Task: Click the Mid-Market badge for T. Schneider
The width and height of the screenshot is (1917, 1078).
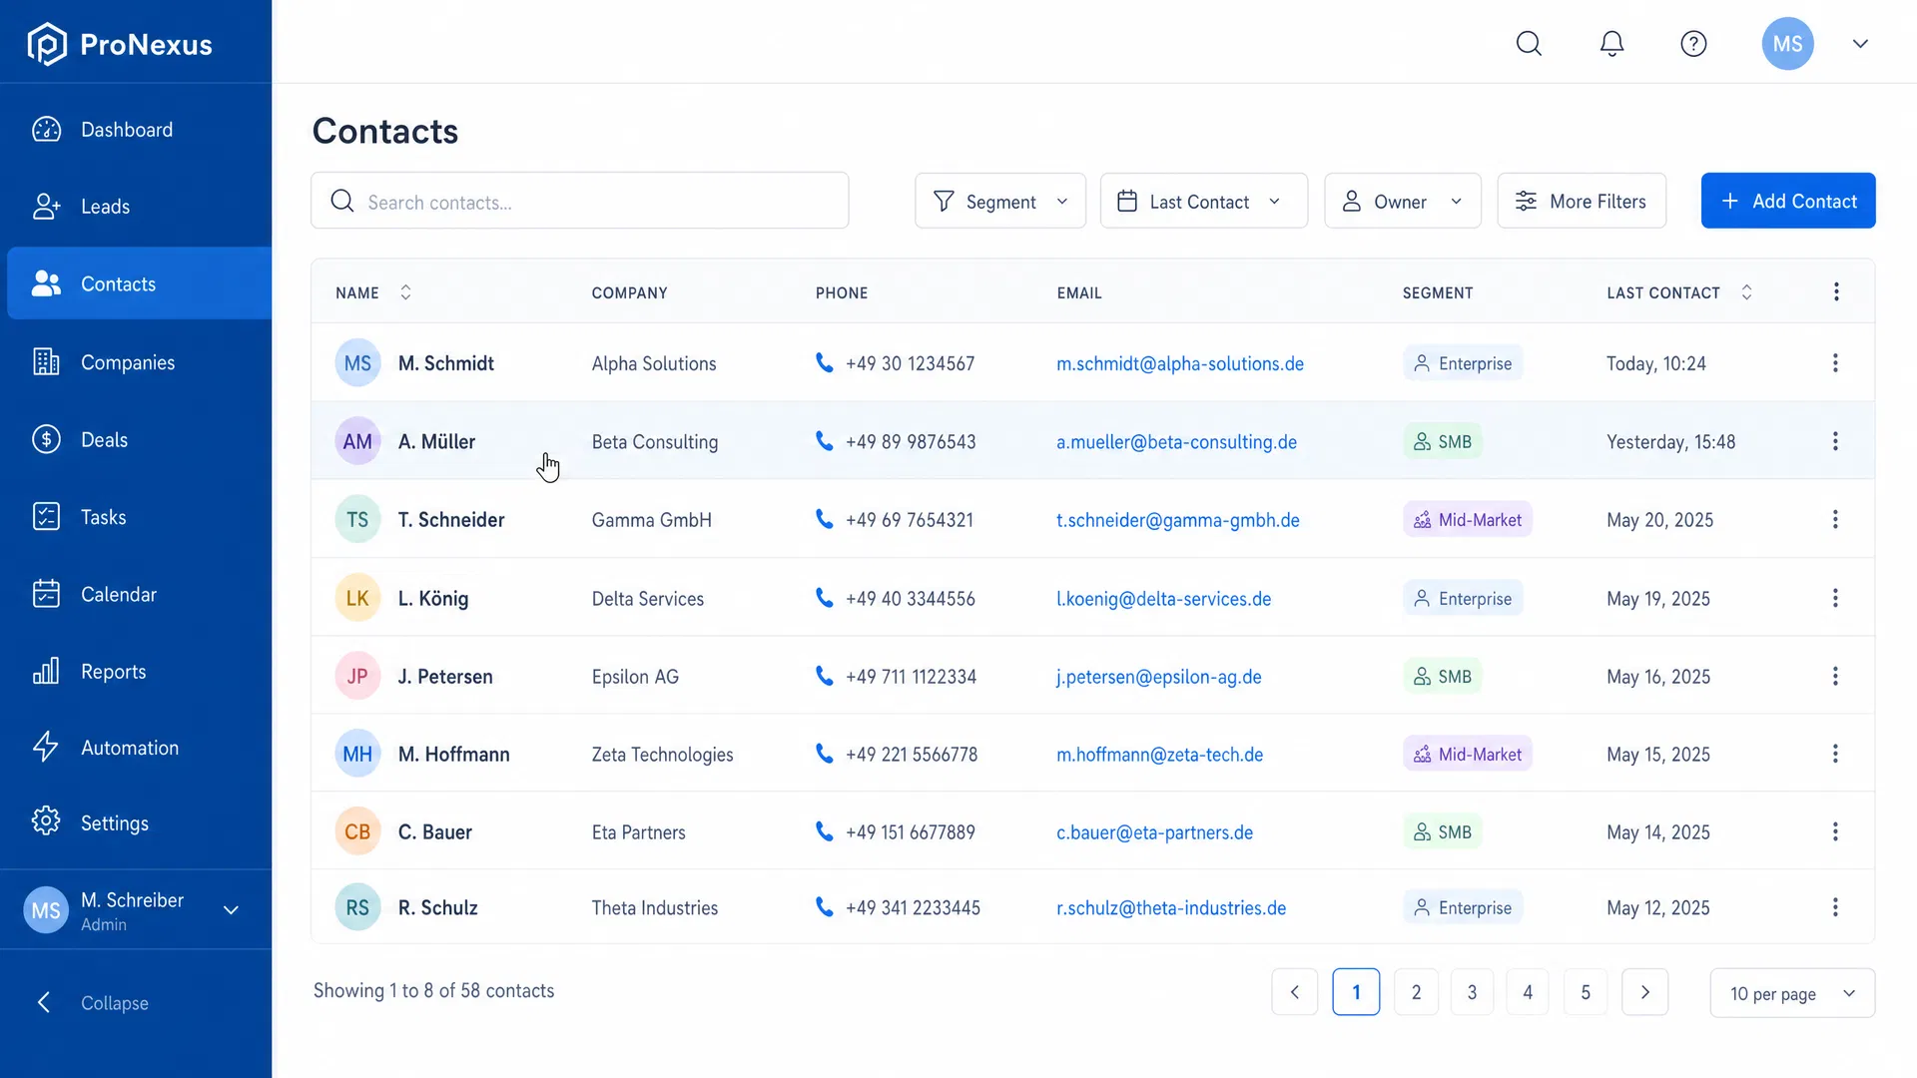Action: 1467,519
